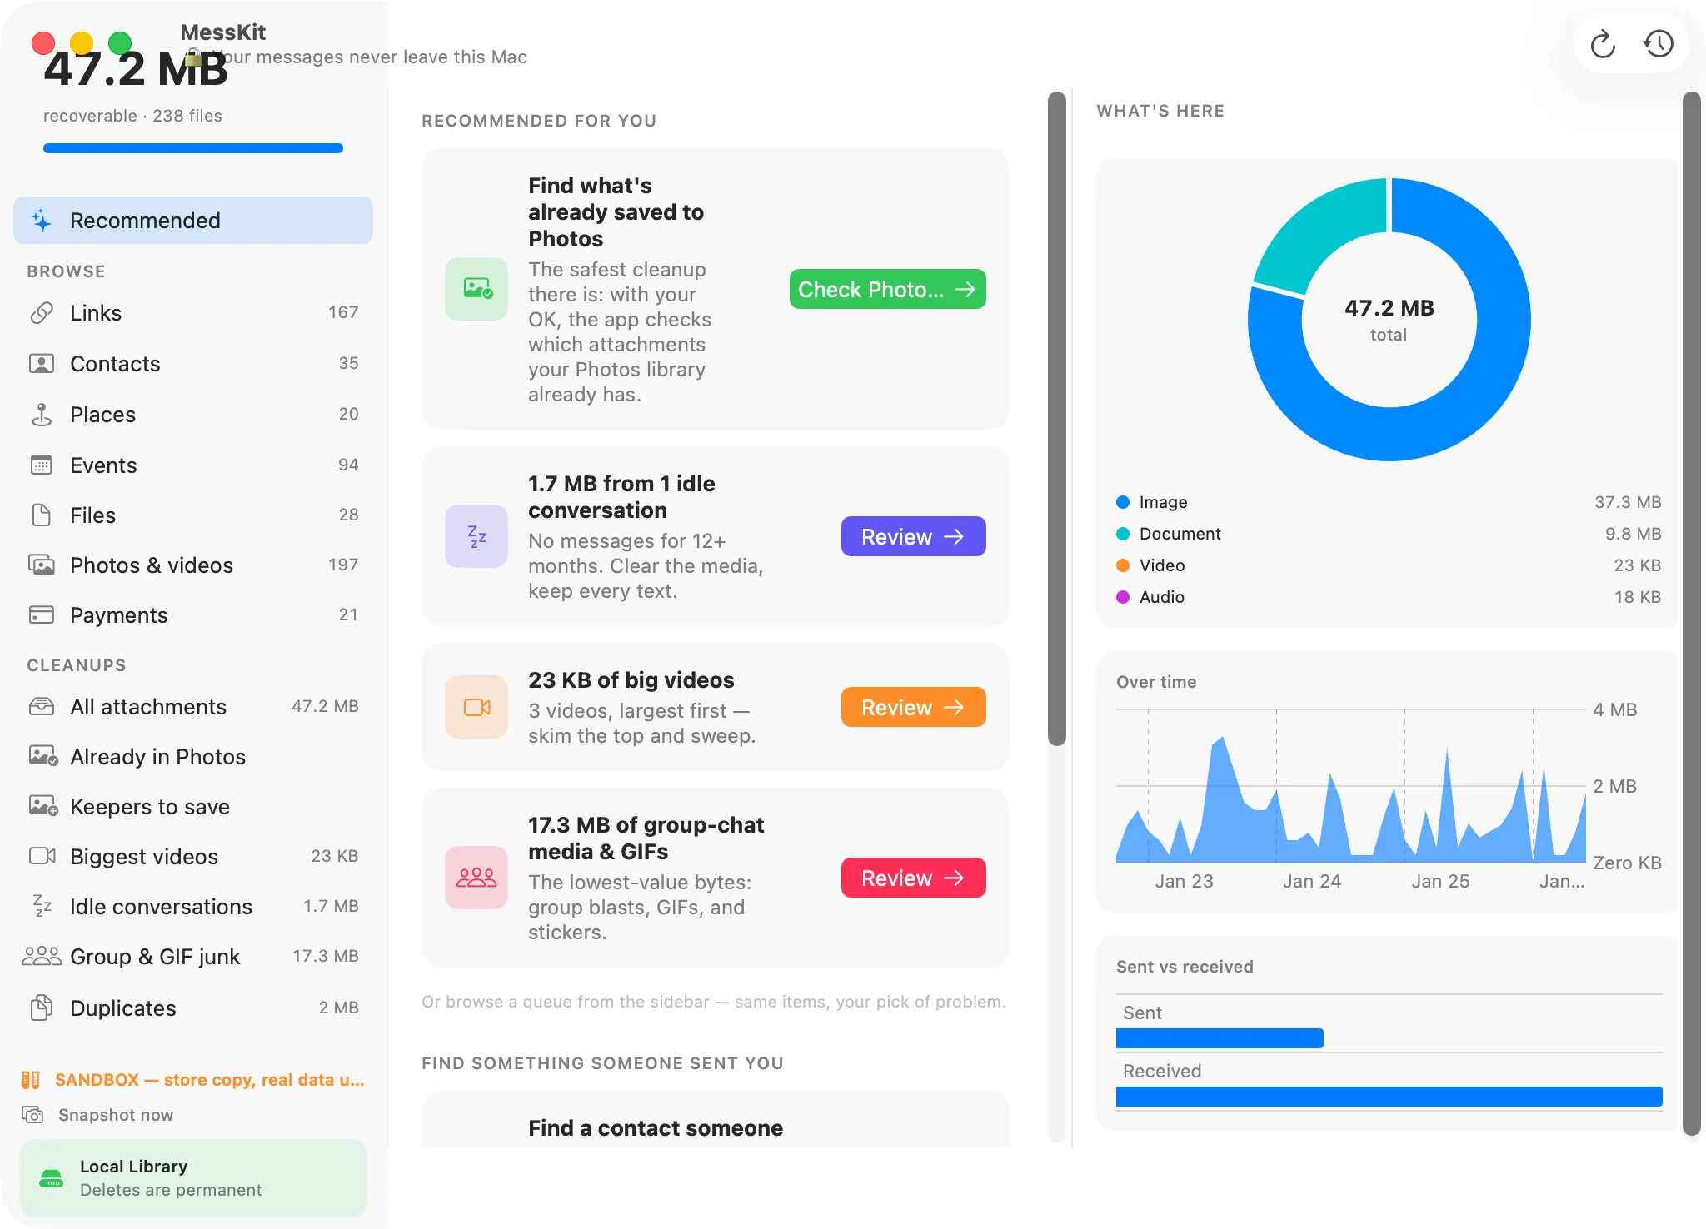Image resolution: width=1706 pixels, height=1229 pixels.
Task: Click the orange video camera card icon
Action: [476, 707]
